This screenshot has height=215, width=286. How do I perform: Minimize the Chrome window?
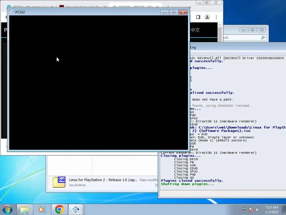point(200,3)
